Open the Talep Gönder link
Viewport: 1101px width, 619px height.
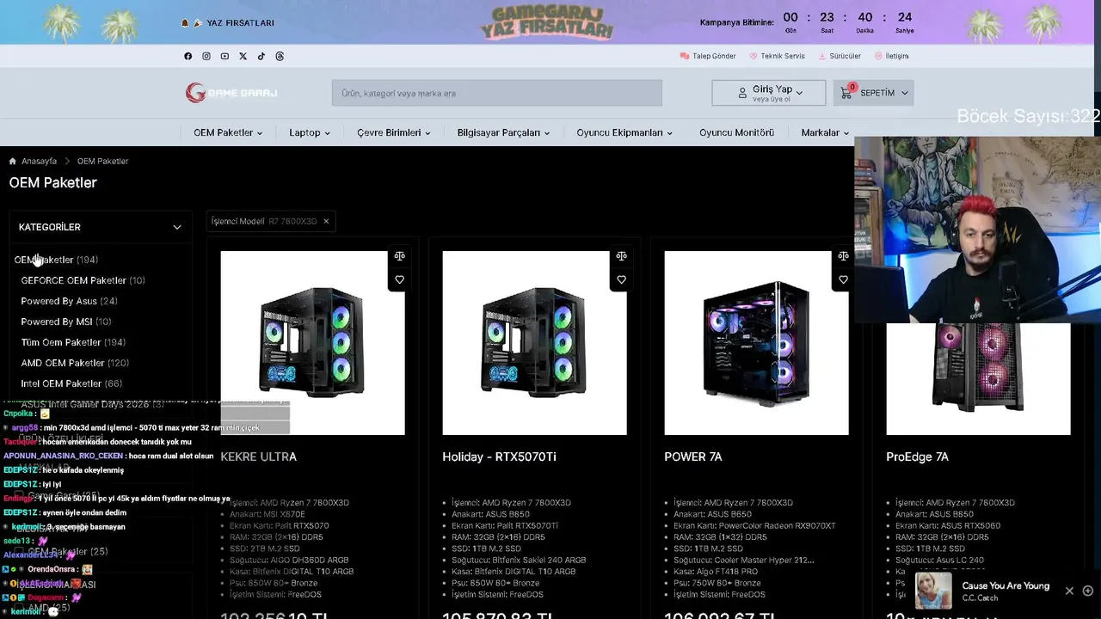(x=708, y=56)
